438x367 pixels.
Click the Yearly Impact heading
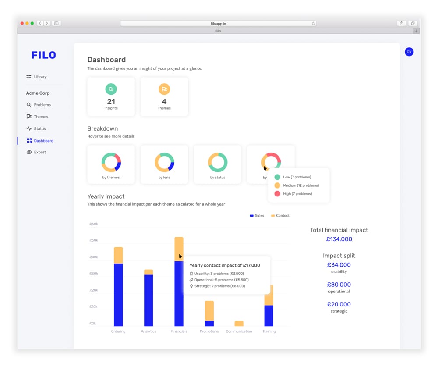[106, 196]
